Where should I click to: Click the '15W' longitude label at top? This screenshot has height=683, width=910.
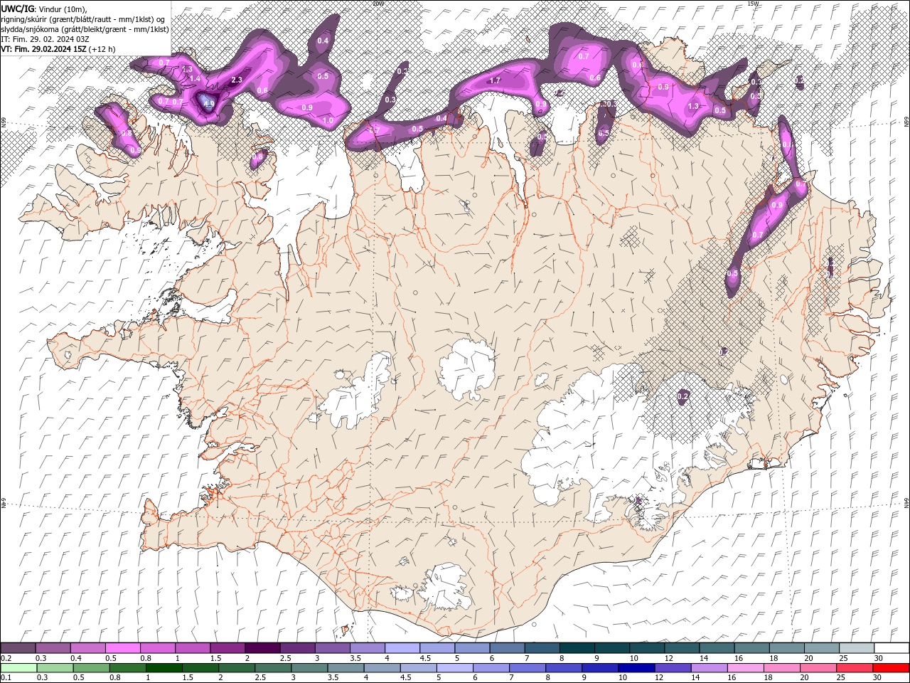tap(753, 4)
